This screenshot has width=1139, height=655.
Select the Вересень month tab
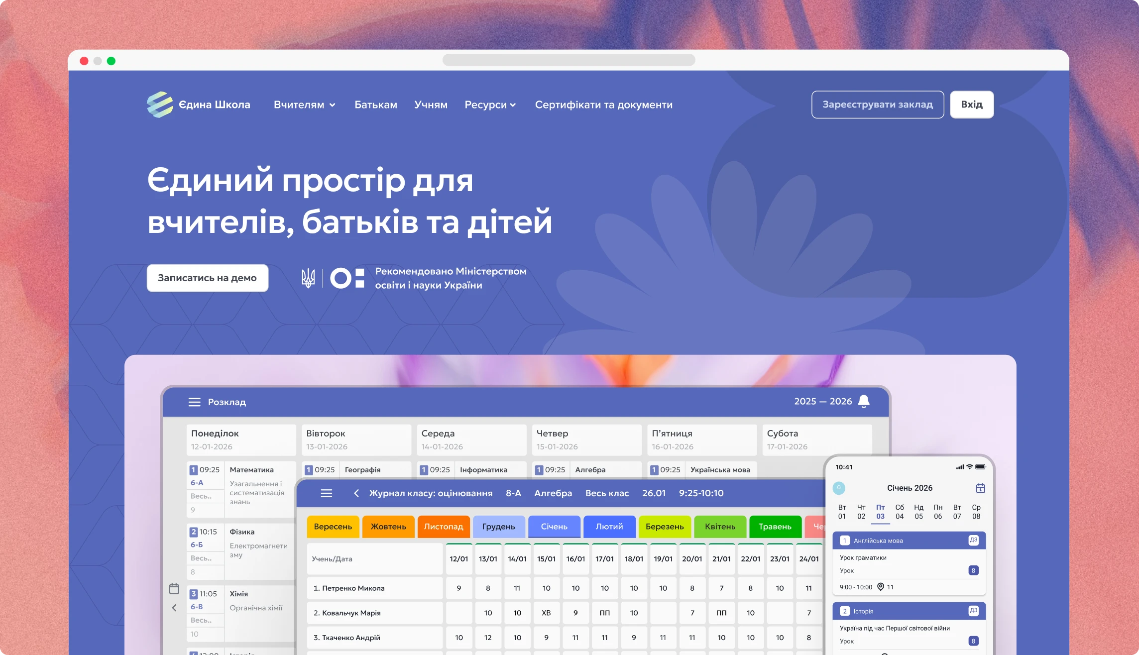click(x=333, y=527)
